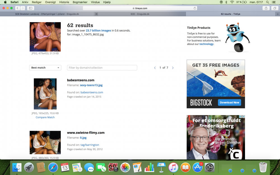Open iTunes from the Dock
Screen dimensions: 280x175
[x=173, y=167]
